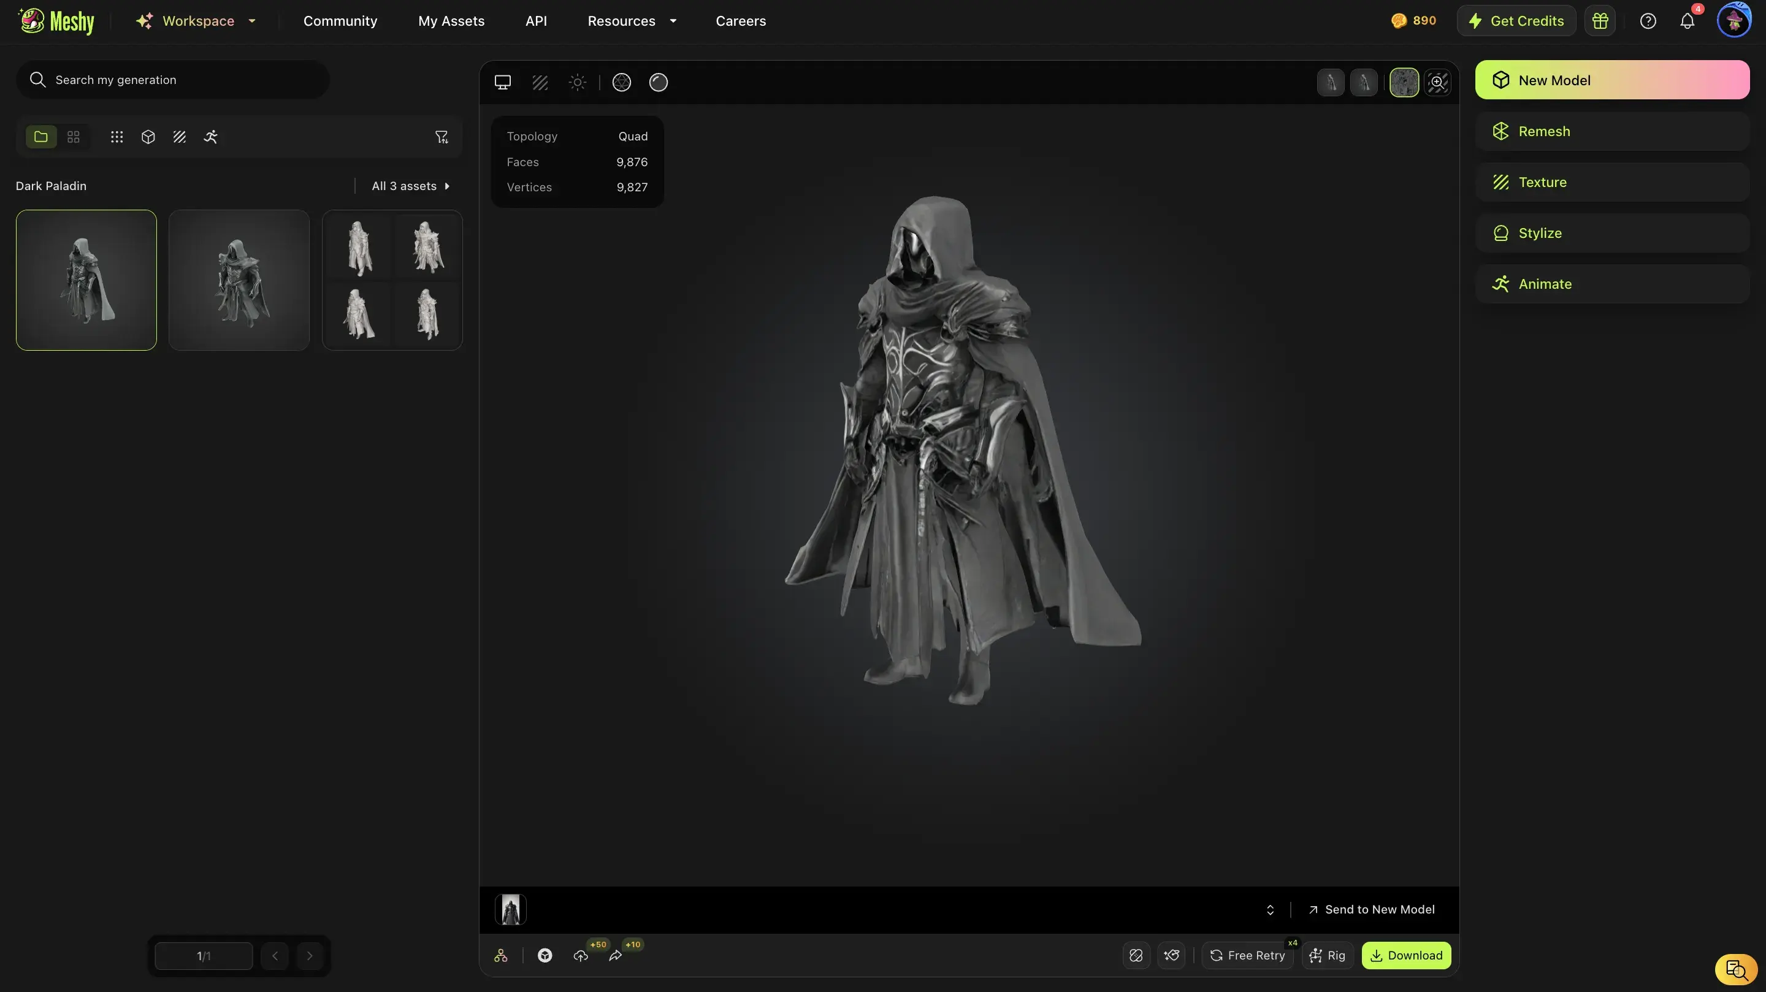Select the four-view white model thumbnail
Screen dimensions: 1766x992
[392, 280]
